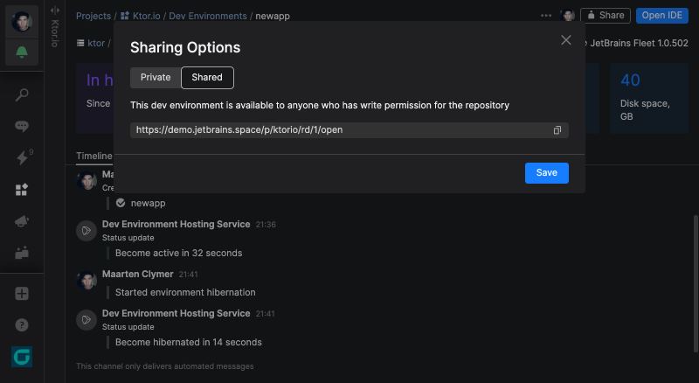This screenshot has width=699, height=383.
Task: Save the sharing options
Action: click(547, 173)
